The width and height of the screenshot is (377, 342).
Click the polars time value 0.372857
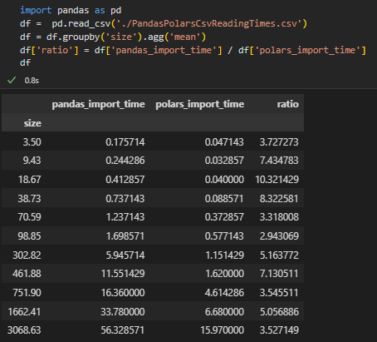[x=224, y=216]
